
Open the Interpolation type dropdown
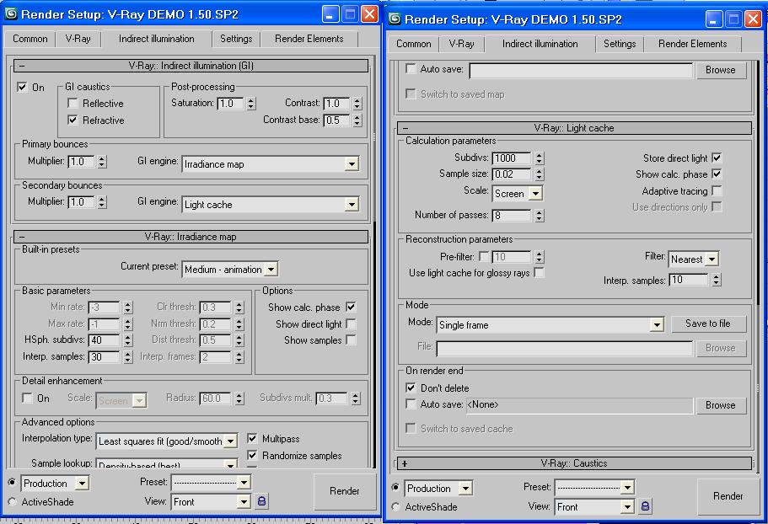[230, 441]
